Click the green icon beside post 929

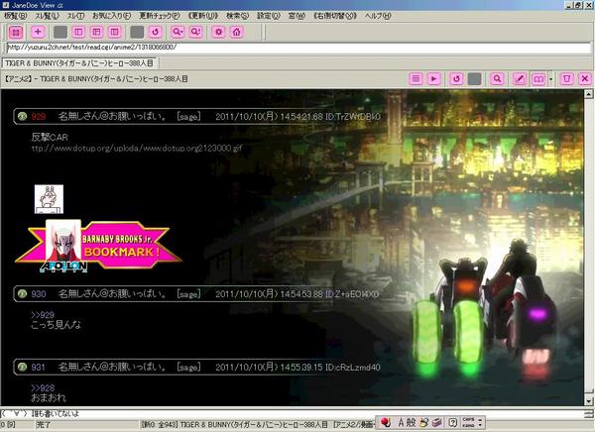click(x=23, y=116)
